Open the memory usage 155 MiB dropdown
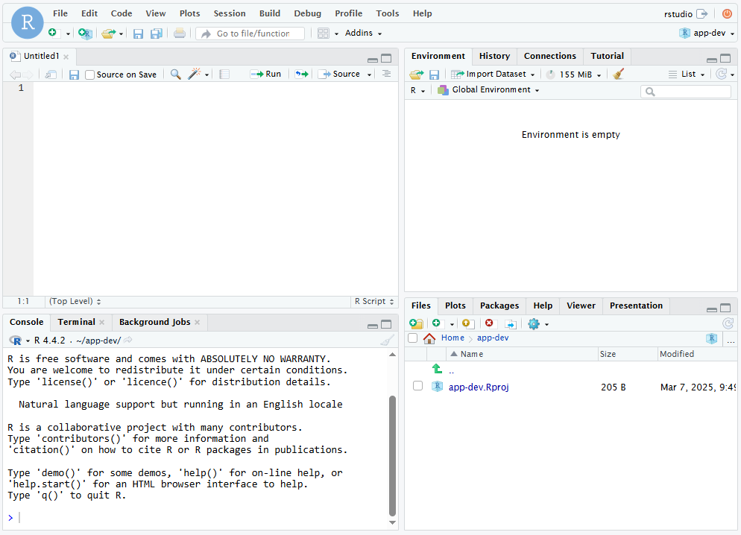This screenshot has height=535, width=741. coord(573,75)
